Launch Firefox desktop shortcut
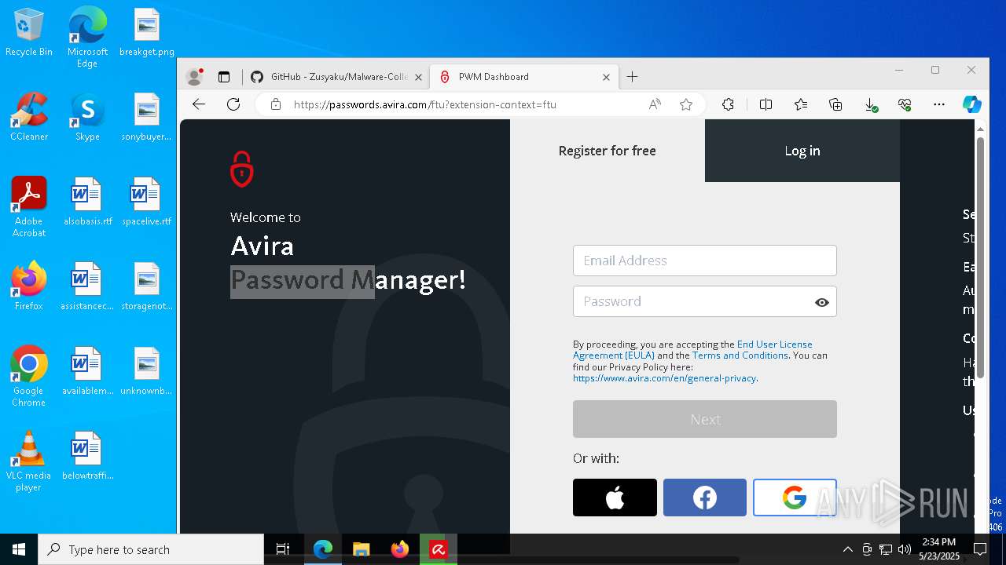 coord(29,286)
